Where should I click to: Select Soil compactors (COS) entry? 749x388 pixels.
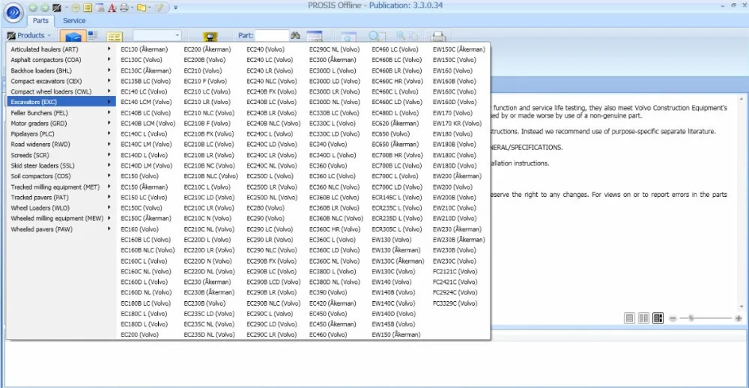61,176
